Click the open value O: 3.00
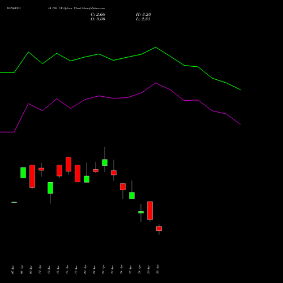Viewport: 283px width, 283px height. 98,19
